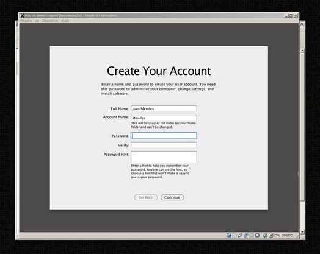This screenshot has width=320, height=254.
Task: Click the 'Account Name:' label
Action: pos(116,117)
